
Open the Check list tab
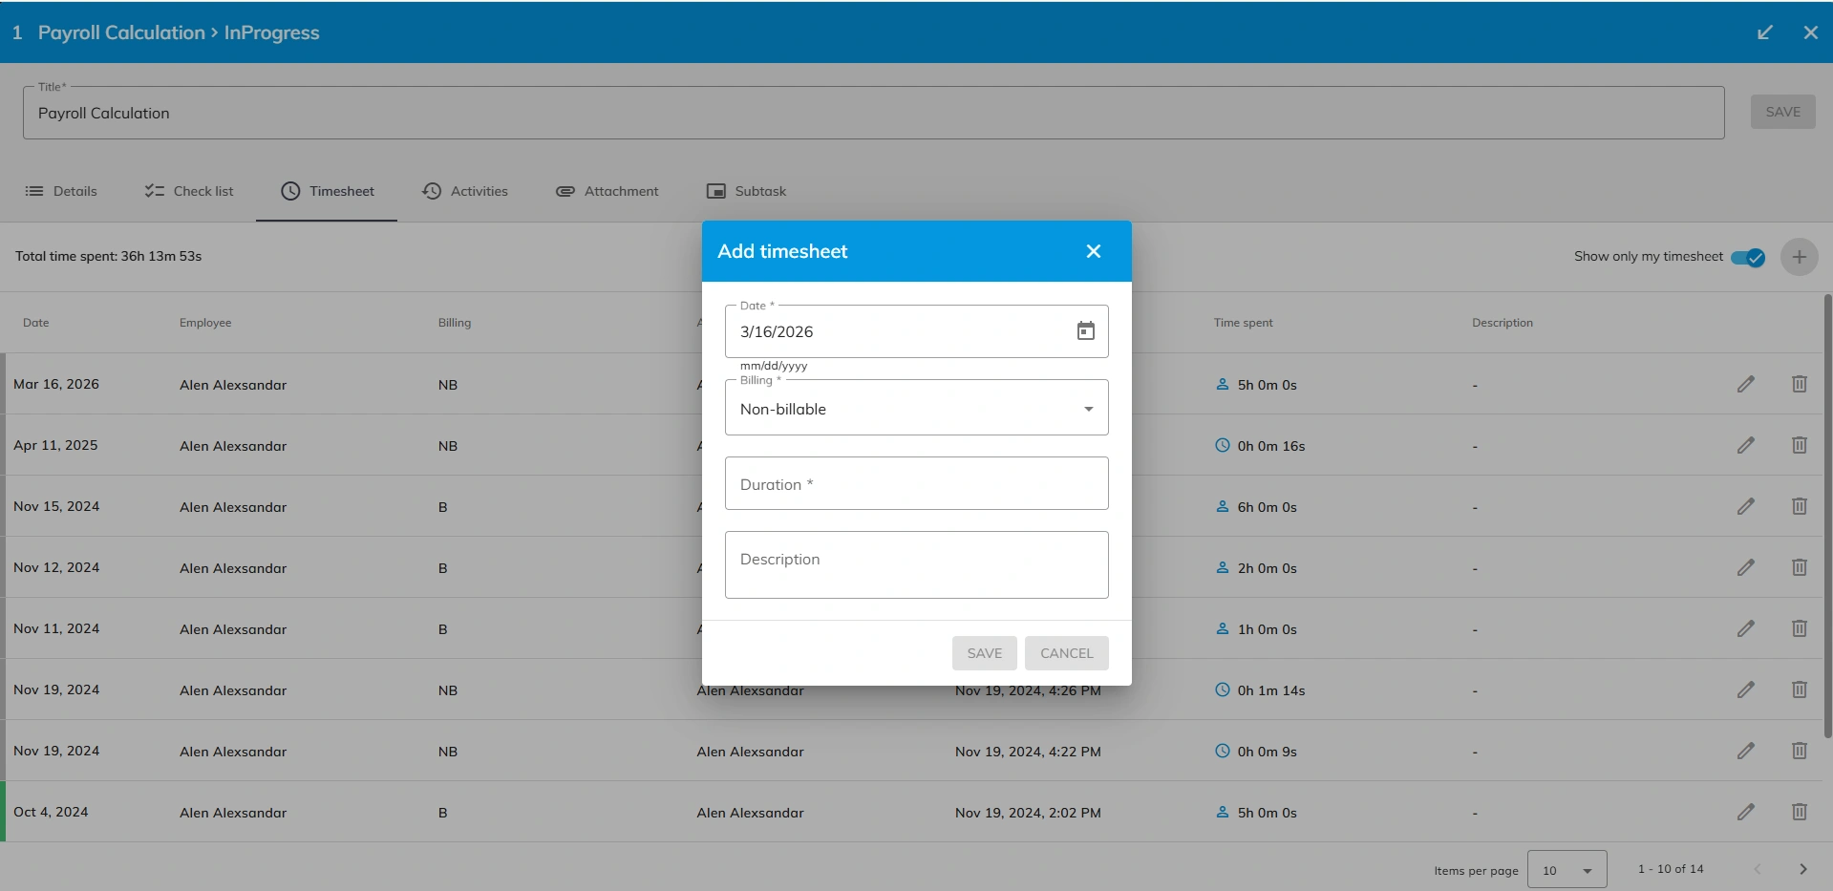[189, 191]
